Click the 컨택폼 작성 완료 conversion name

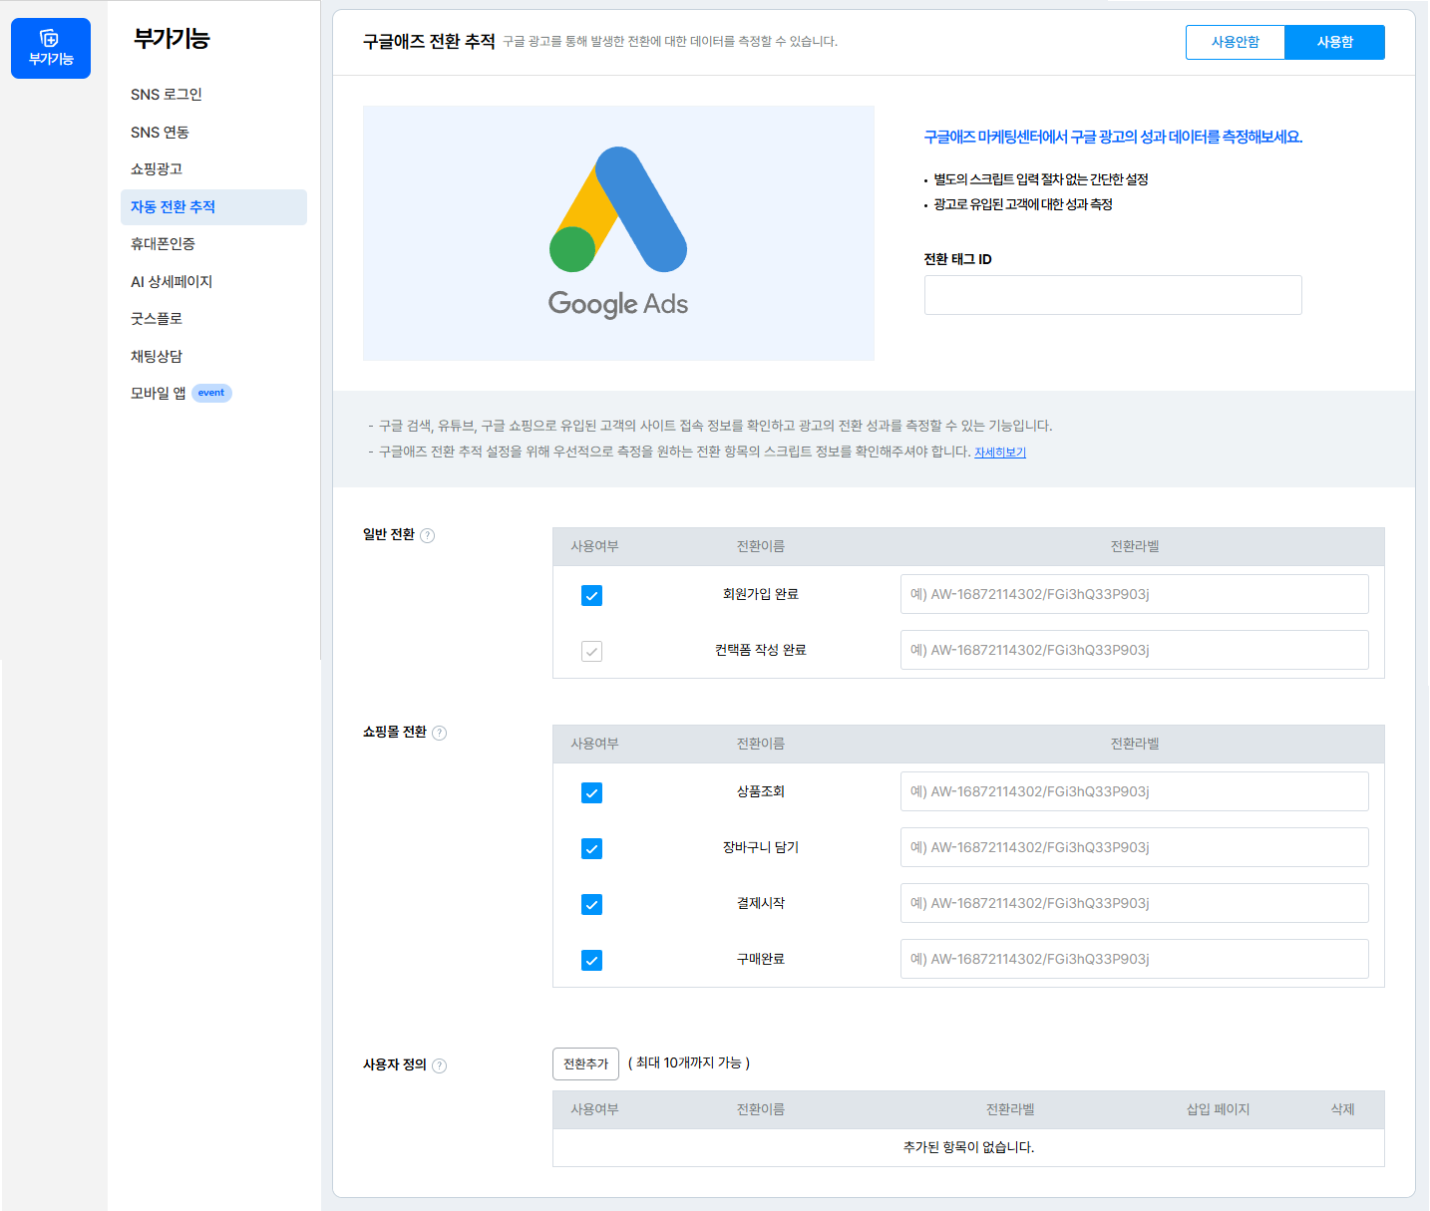tap(761, 650)
